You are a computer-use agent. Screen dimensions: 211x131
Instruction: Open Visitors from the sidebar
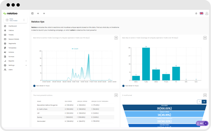tap(11, 30)
